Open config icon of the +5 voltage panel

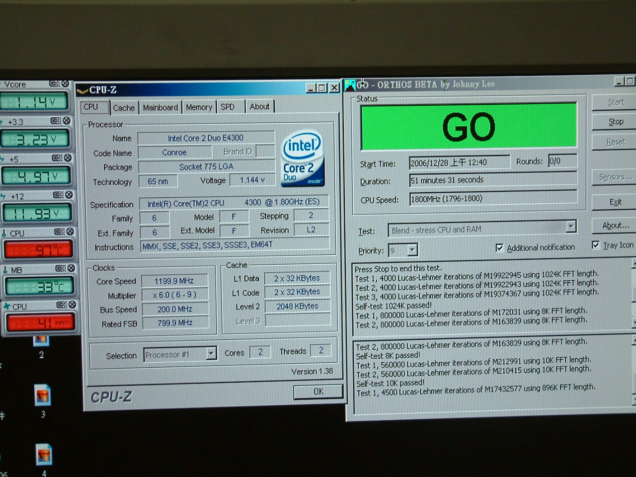coord(57,158)
